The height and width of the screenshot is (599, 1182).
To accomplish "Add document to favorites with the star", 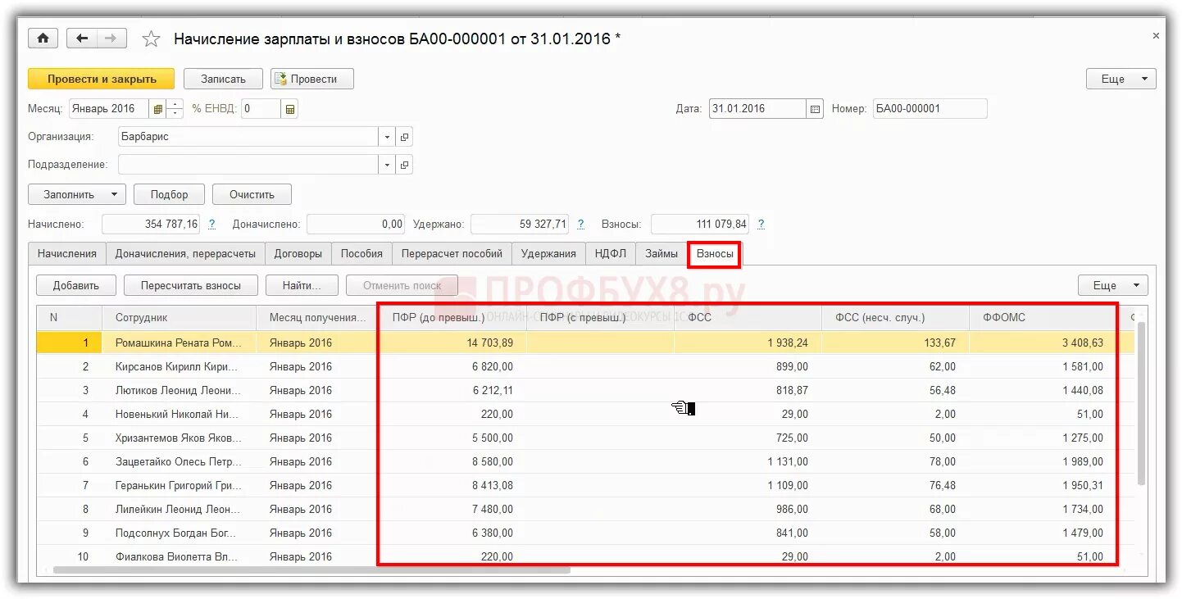I will [151, 39].
